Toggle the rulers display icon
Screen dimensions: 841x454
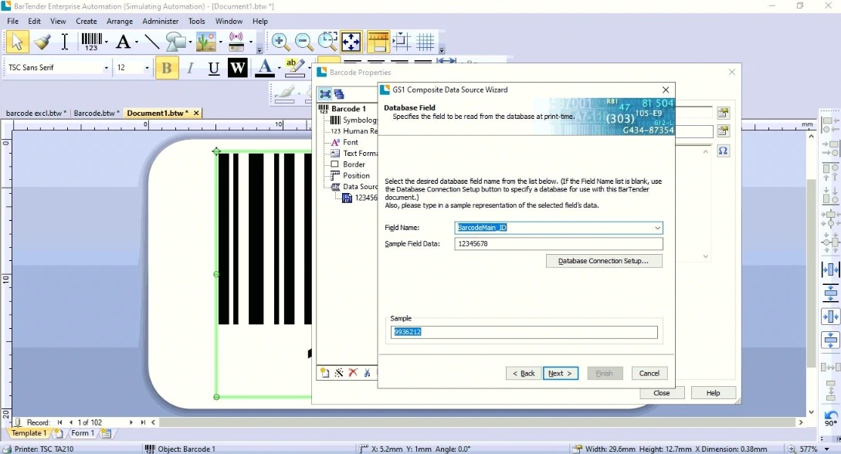[378, 42]
